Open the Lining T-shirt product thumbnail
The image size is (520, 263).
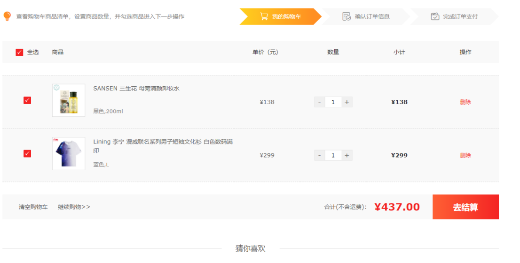click(x=69, y=154)
